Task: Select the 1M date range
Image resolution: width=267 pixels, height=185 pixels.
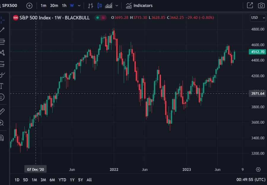Action: (34, 180)
